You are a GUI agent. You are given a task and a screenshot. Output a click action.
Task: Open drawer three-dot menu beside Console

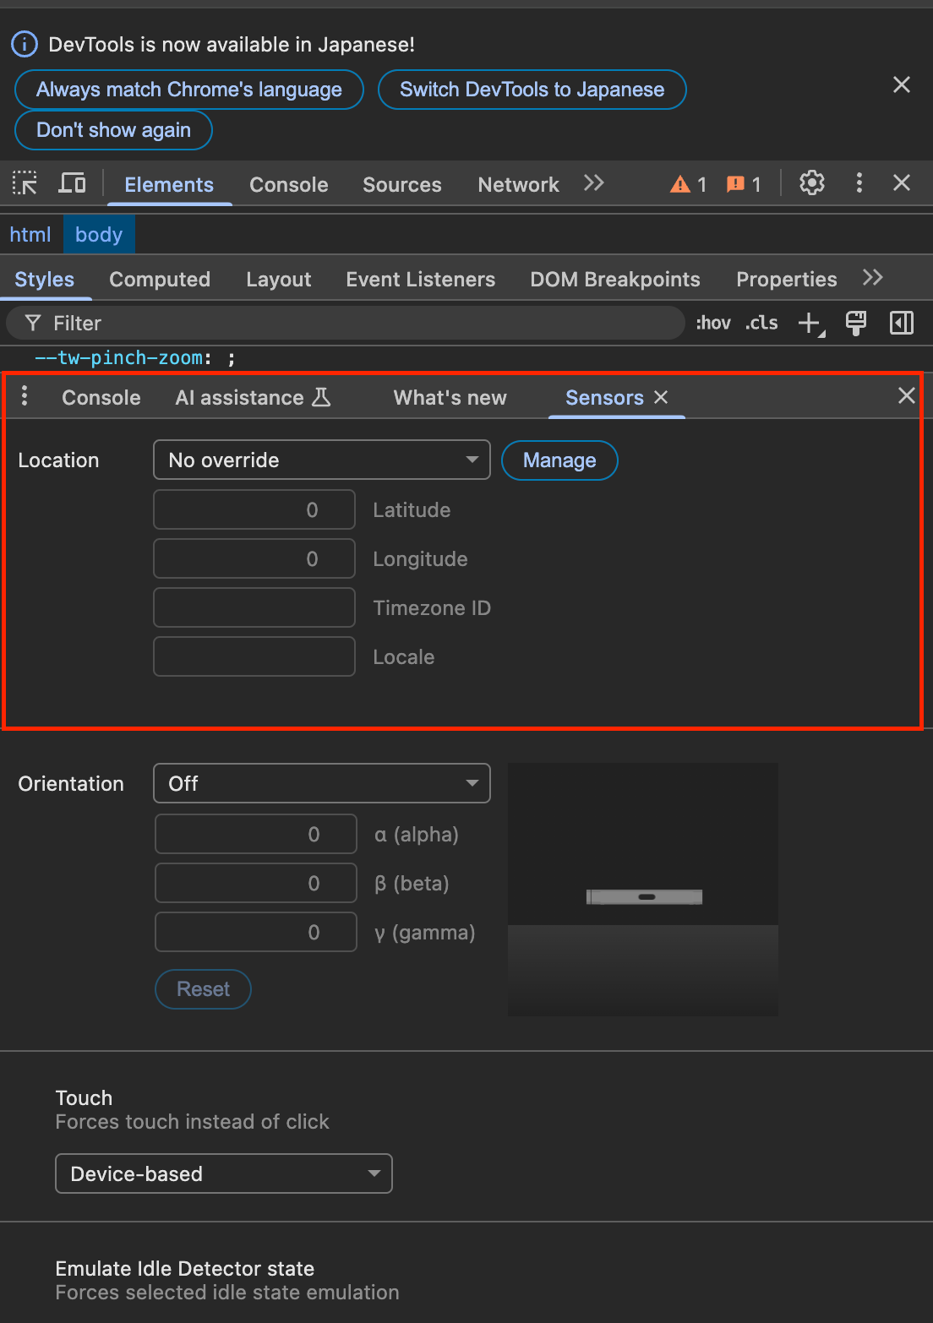click(25, 396)
